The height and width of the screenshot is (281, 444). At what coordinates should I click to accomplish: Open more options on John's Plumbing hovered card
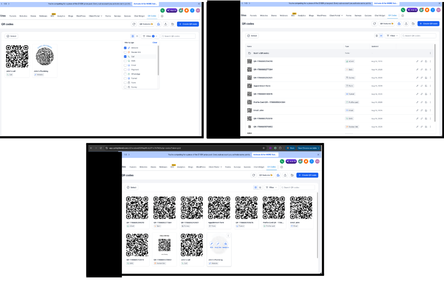tap(228, 236)
